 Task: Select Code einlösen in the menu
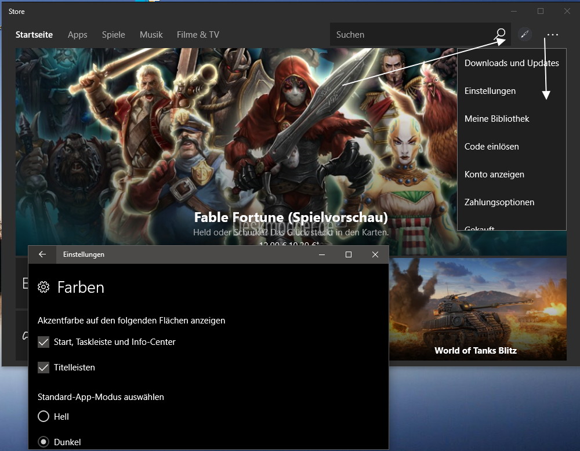click(x=512, y=147)
